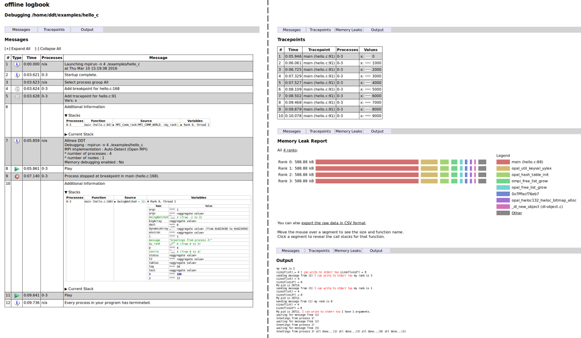The image size is (581, 338).
Task: Click 'Process stopped at breakpoint in main (hello.c:168).'
Action: pos(112,176)
